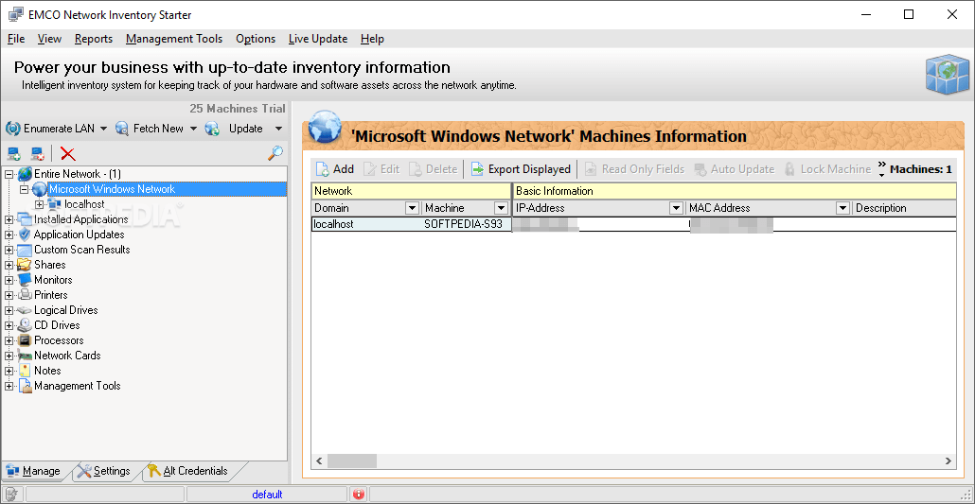
Task: Open the File menu
Action: tap(16, 39)
